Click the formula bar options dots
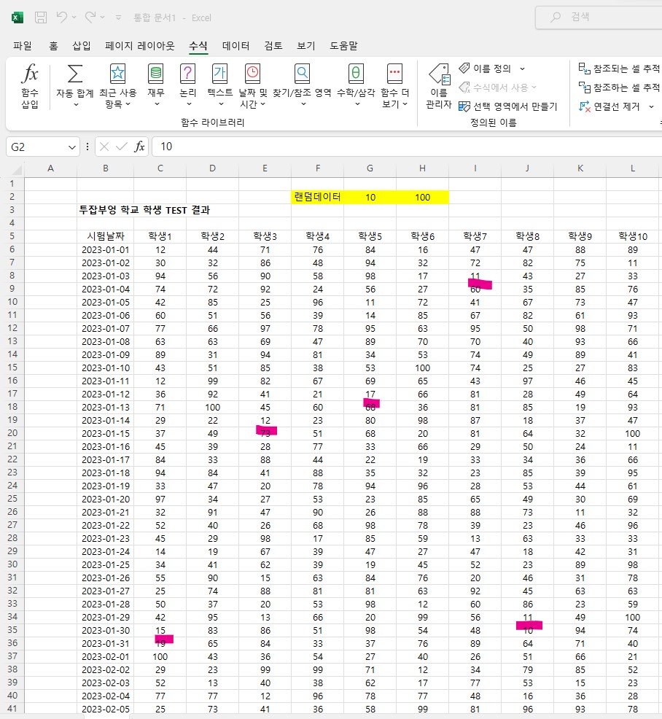 (x=87, y=147)
